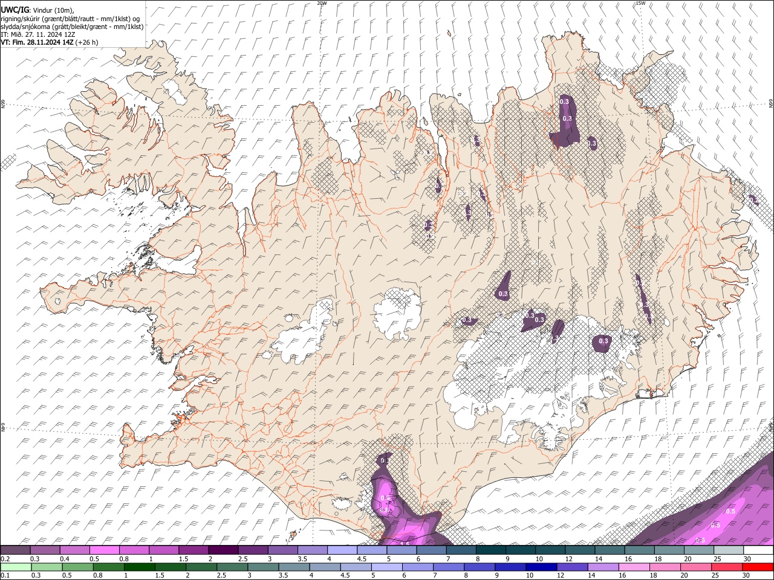Click the 'VT: Fim. 28.11.2024 14Z (+26 h)' line

click(50, 42)
